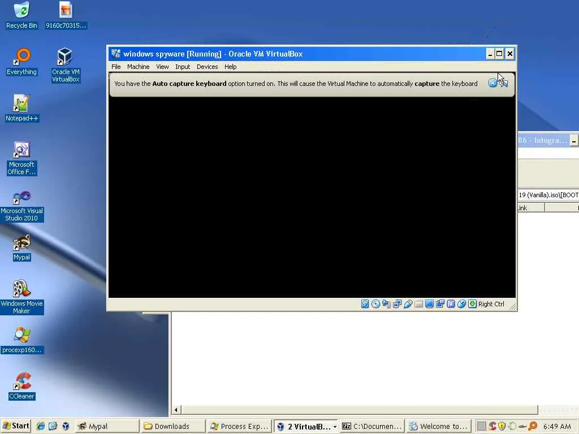Select the Recycle Bin desktop icon

(21, 15)
